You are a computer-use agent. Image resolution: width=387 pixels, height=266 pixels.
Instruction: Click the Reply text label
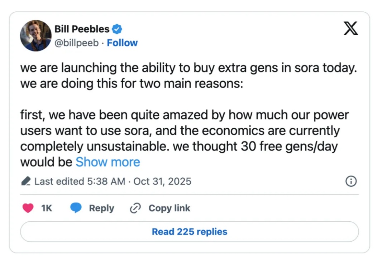coord(101,208)
